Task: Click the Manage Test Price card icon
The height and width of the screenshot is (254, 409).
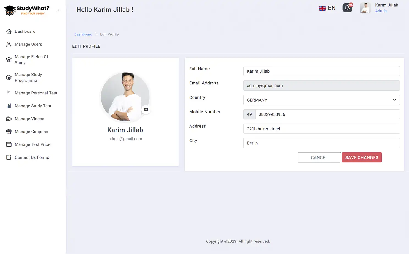Action: (x=9, y=144)
